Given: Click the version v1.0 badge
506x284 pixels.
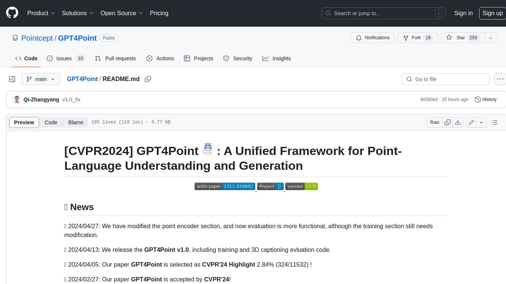Looking at the screenshot, I should [x=301, y=186].
